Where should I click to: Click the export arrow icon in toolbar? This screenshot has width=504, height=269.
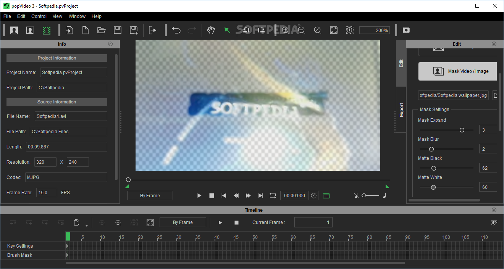pos(153,30)
